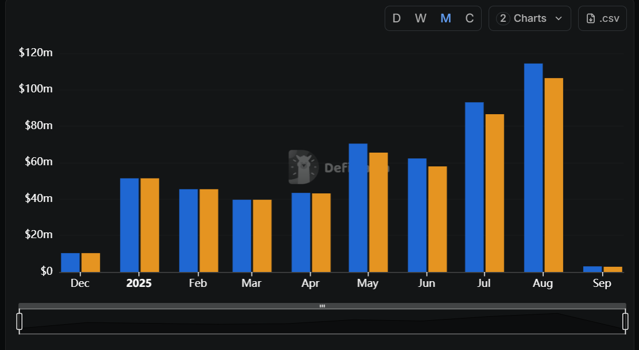
Task: Open the 2 Charts dropdown
Action: pos(529,18)
